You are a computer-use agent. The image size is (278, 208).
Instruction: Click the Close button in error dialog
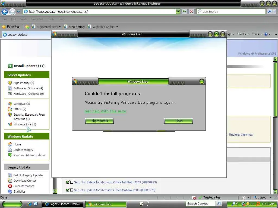(x=179, y=121)
